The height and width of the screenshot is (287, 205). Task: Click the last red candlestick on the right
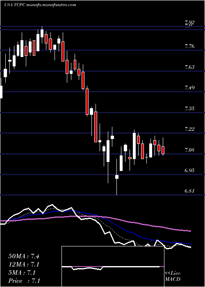(163, 150)
